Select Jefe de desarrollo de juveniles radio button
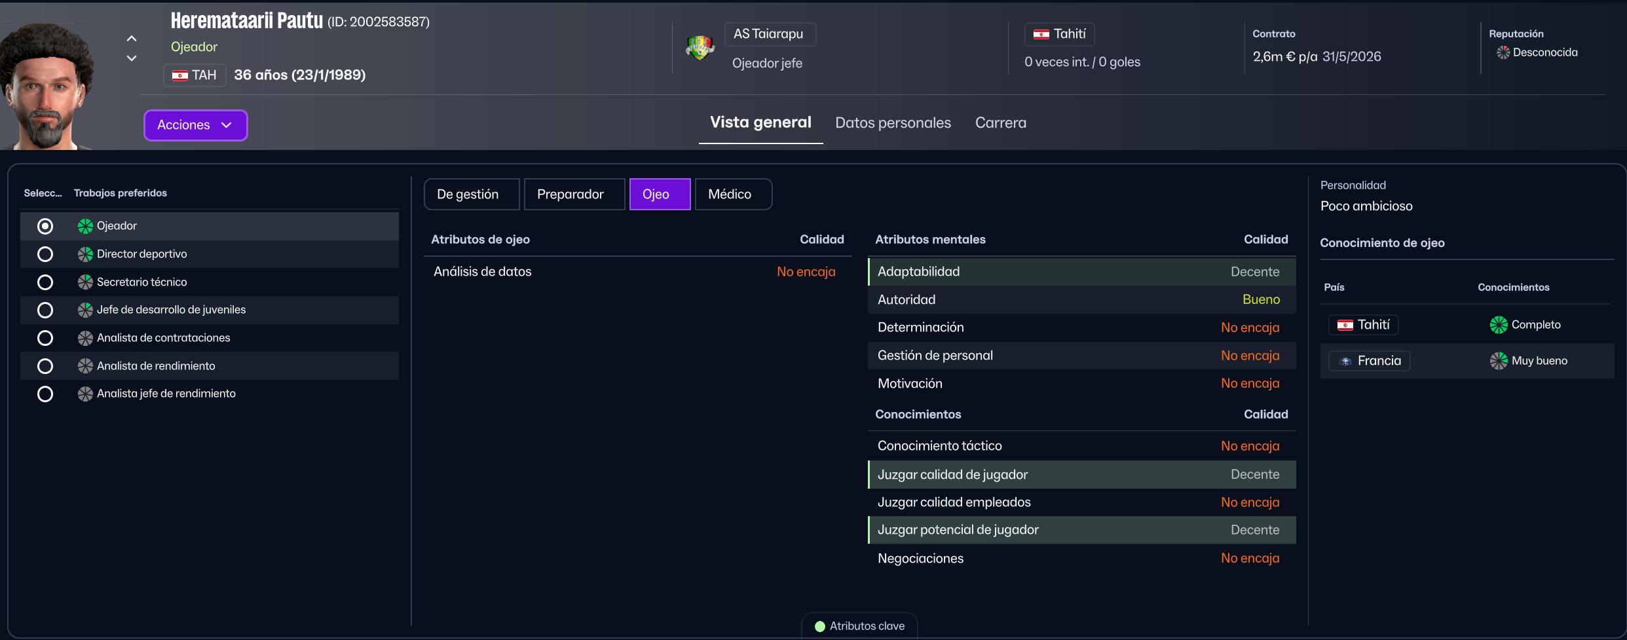Image resolution: width=1627 pixels, height=640 pixels. [x=45, y=310]
